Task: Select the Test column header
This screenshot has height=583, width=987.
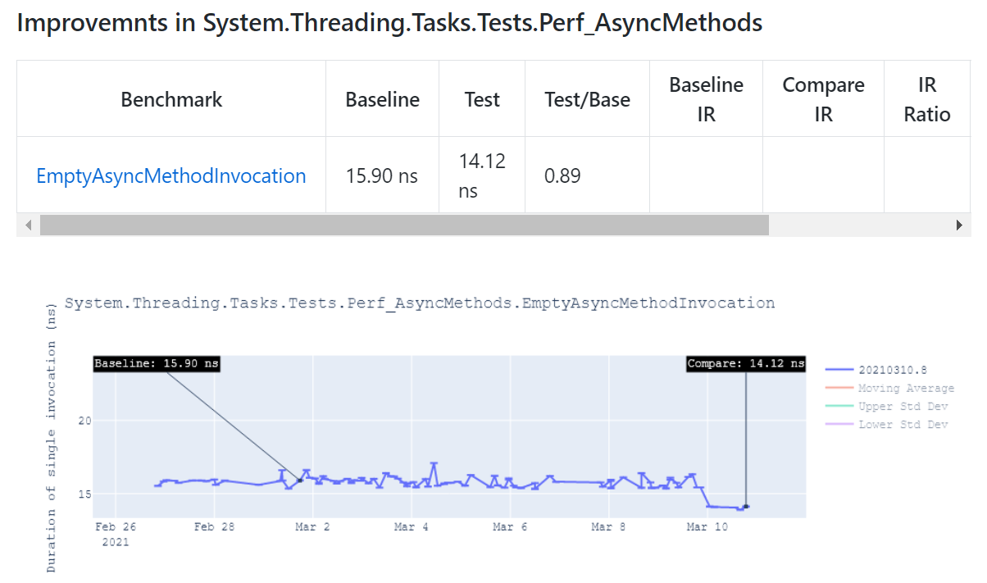Action: (x=482, y=100)
